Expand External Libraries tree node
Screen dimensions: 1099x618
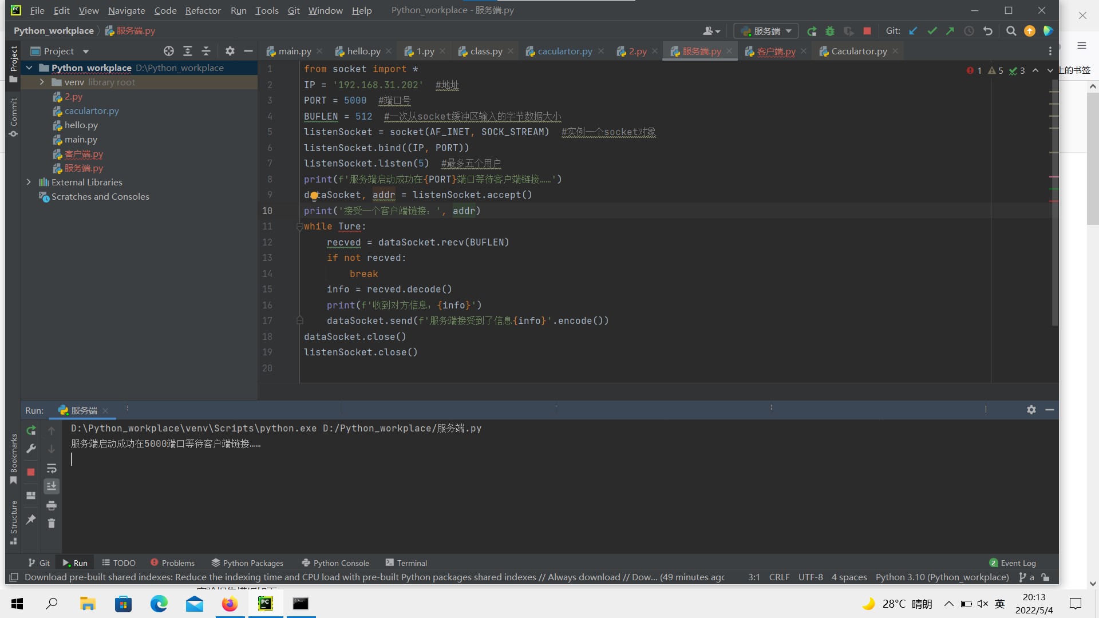(29, 182)
